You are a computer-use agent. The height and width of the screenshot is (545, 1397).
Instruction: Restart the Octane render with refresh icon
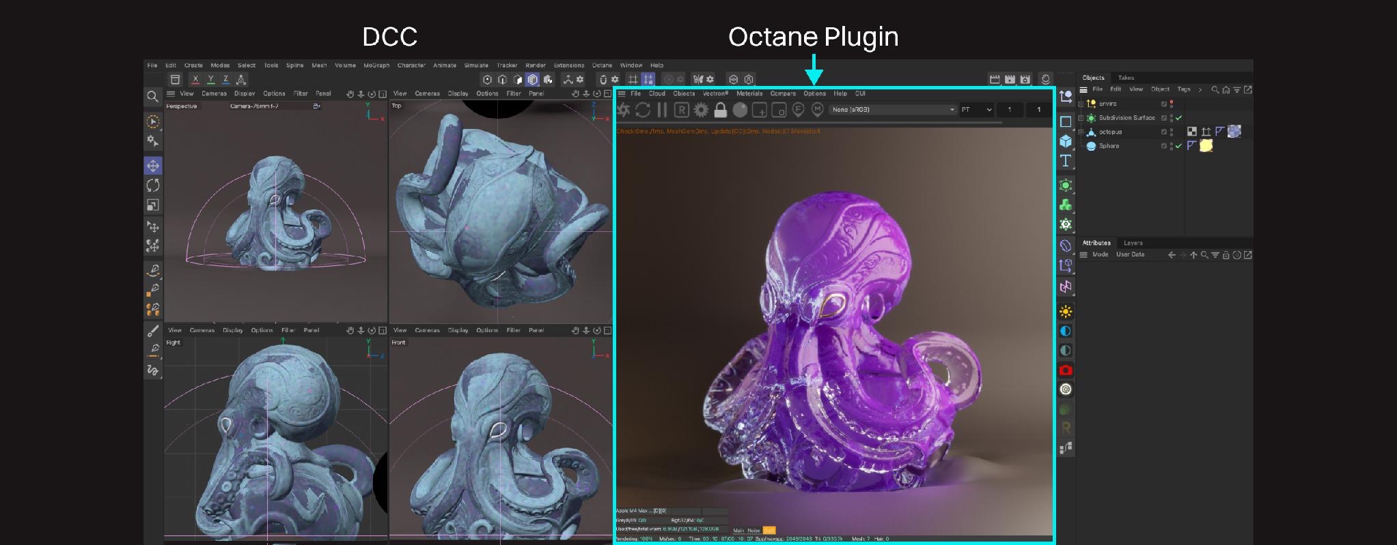(x=643, y=110)
